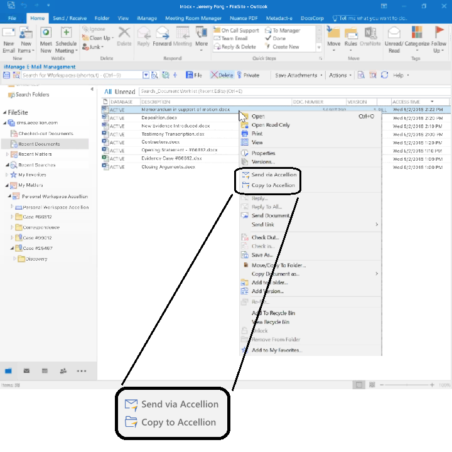Viewport: 452px width, 452px height.
Task: Expand the Quick Steps gallery arrow
Action: click(318, 47)
